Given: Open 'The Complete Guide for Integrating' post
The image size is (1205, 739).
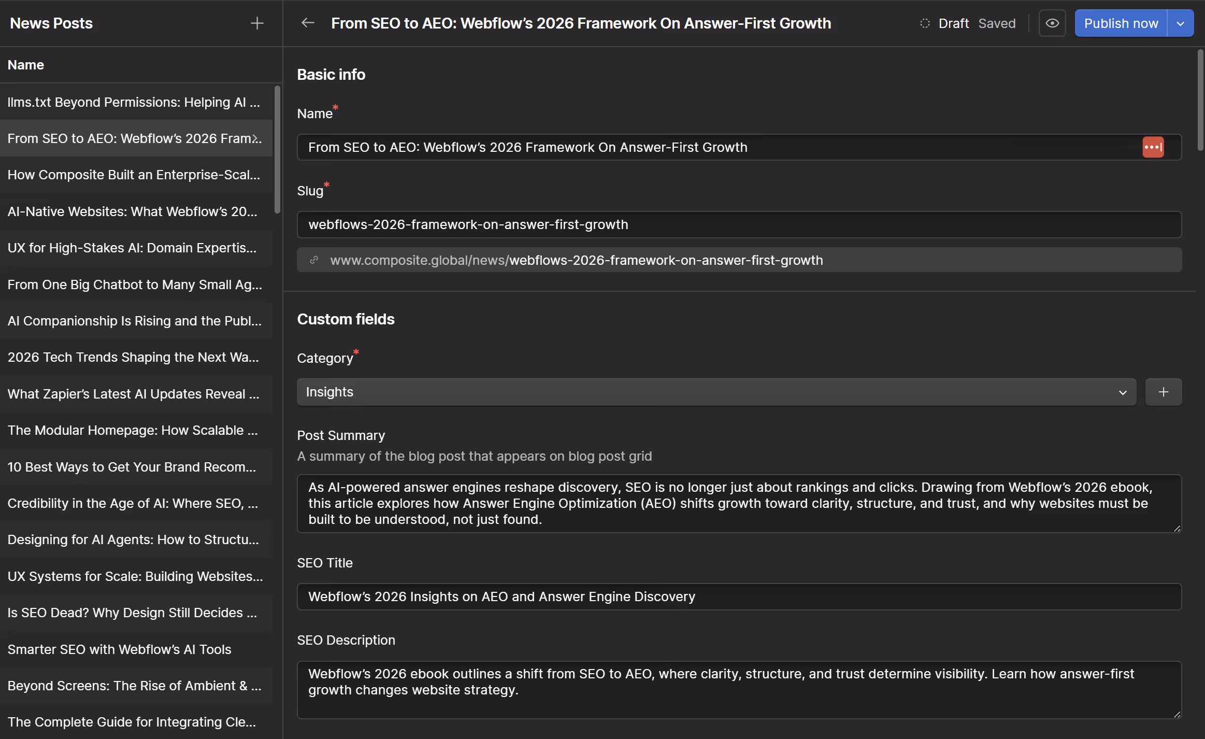Looking at the screenshot, I should 136,722.
